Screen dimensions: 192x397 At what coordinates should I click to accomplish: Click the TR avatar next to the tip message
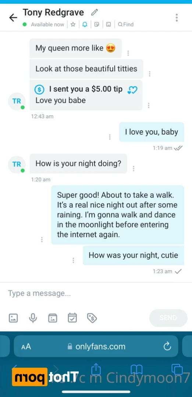(17, 101)
